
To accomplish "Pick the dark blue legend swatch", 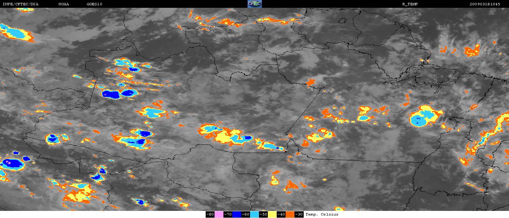I will click(x=237, y=214).
